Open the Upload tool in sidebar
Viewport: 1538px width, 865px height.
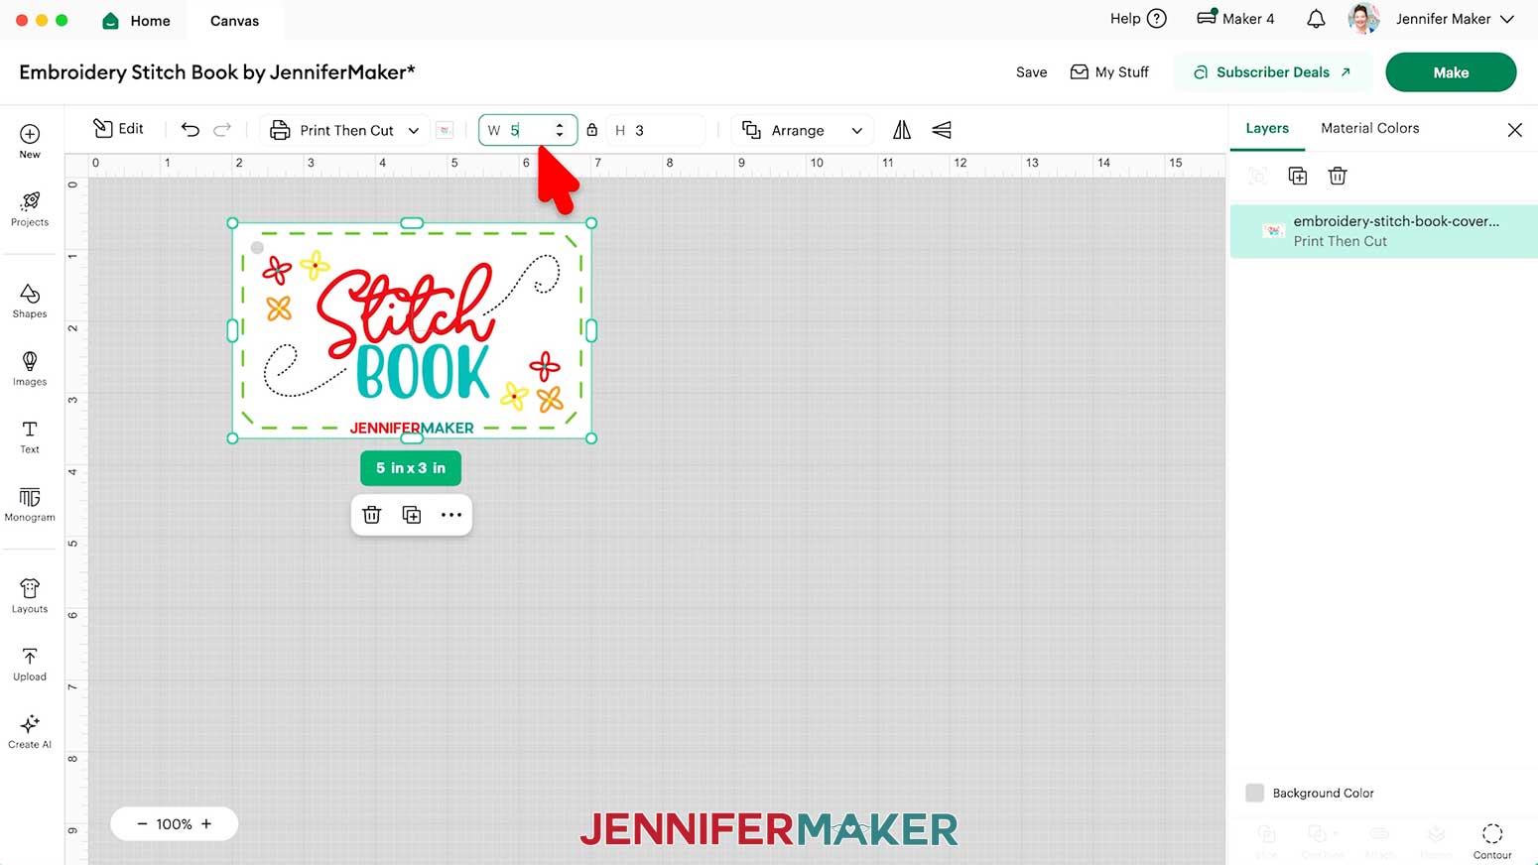30,664
